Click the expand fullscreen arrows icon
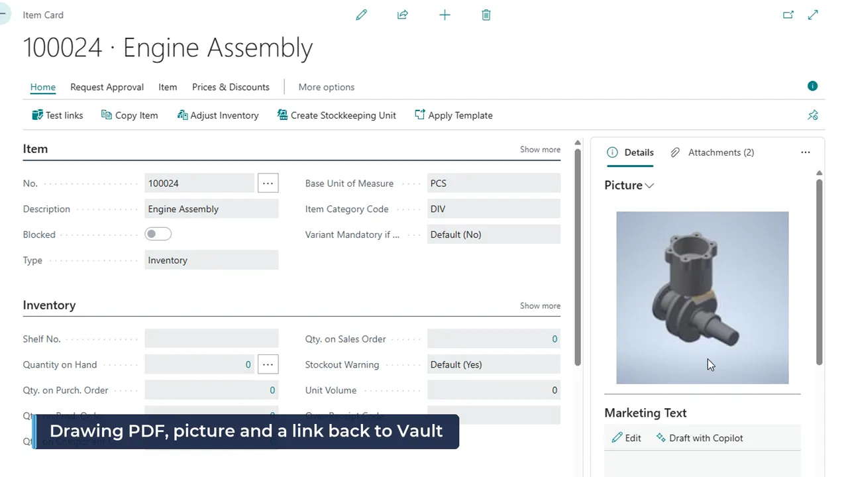 [813, 15]
